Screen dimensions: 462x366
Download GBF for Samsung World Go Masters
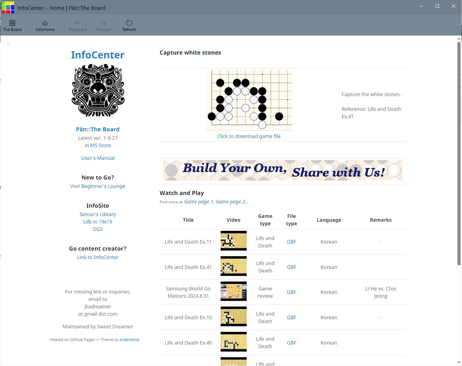click(x=291, y=292)
